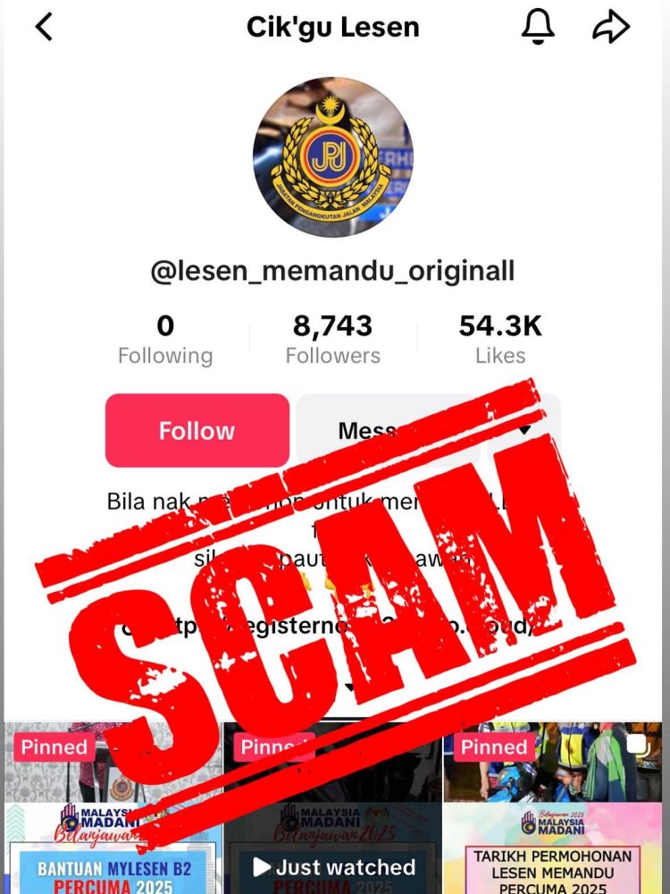This screenshot has height=894, width=670.
Task: Tap the Pinned badge on first video
Action: tap(54, 746)
